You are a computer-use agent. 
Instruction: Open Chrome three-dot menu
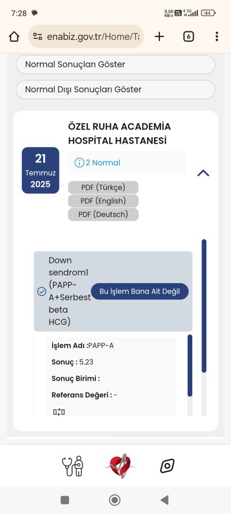217,36
